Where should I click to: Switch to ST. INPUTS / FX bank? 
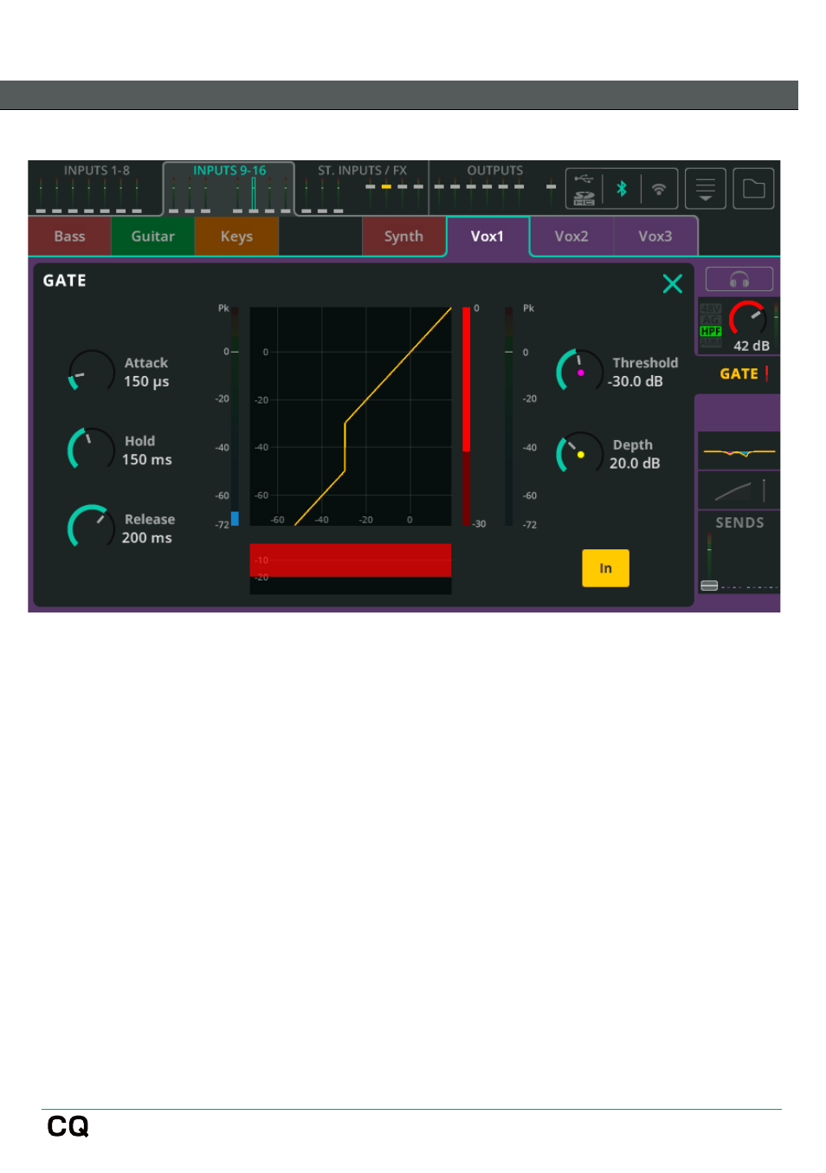(x=362, y=188)
